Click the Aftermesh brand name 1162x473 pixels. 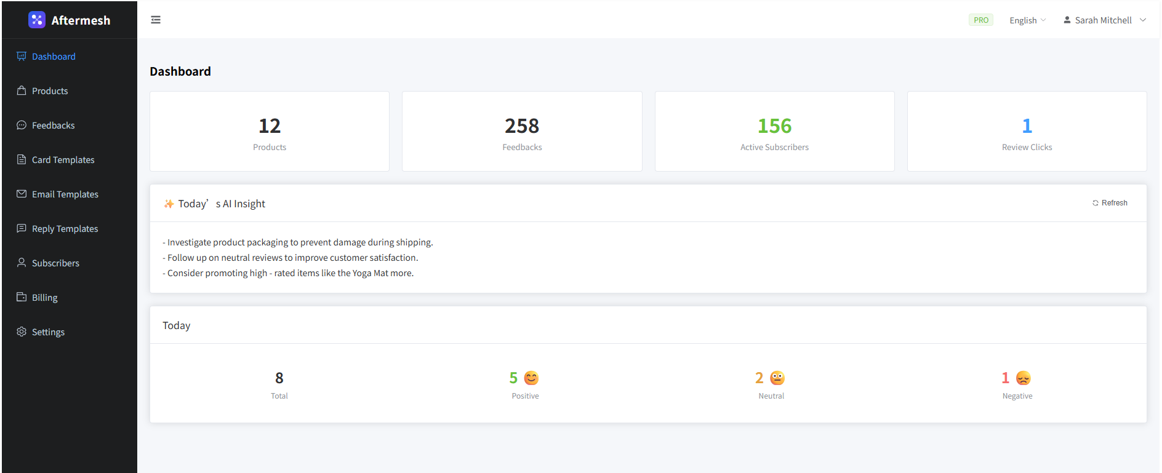tap(81, 20)
